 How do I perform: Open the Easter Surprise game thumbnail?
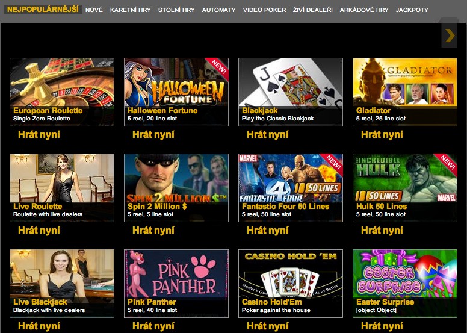pyautogui.click(x=405, y=284)
